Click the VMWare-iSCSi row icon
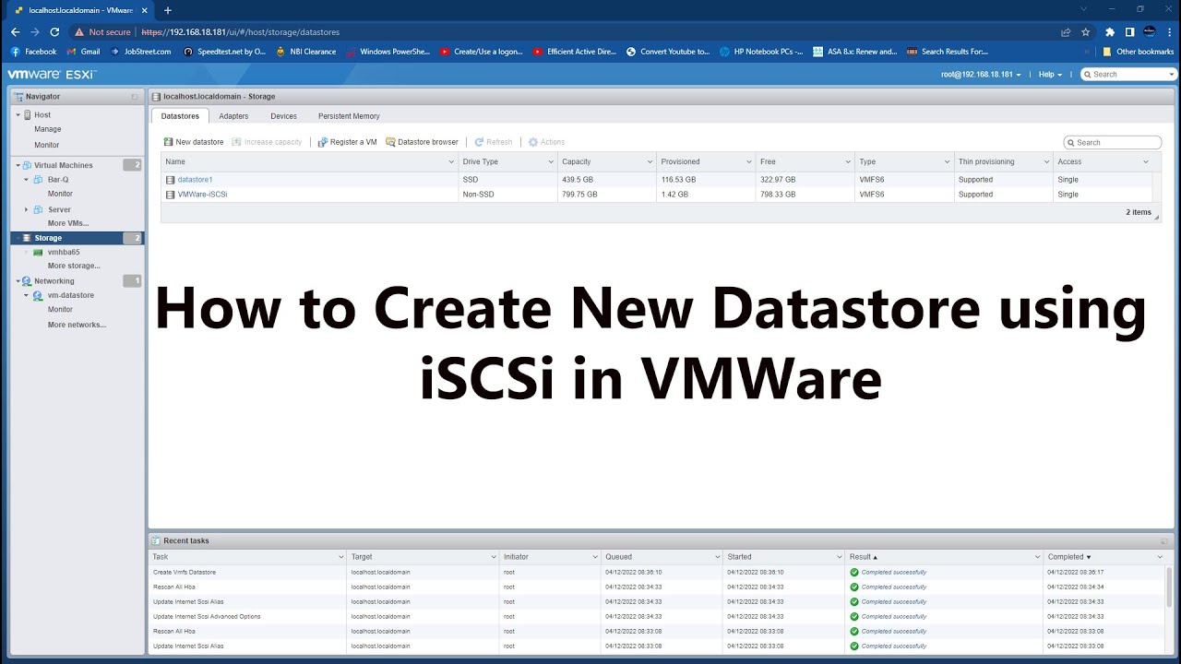Image resolution: width=1181 pixels, height=664 pixels. coord(170,195)
